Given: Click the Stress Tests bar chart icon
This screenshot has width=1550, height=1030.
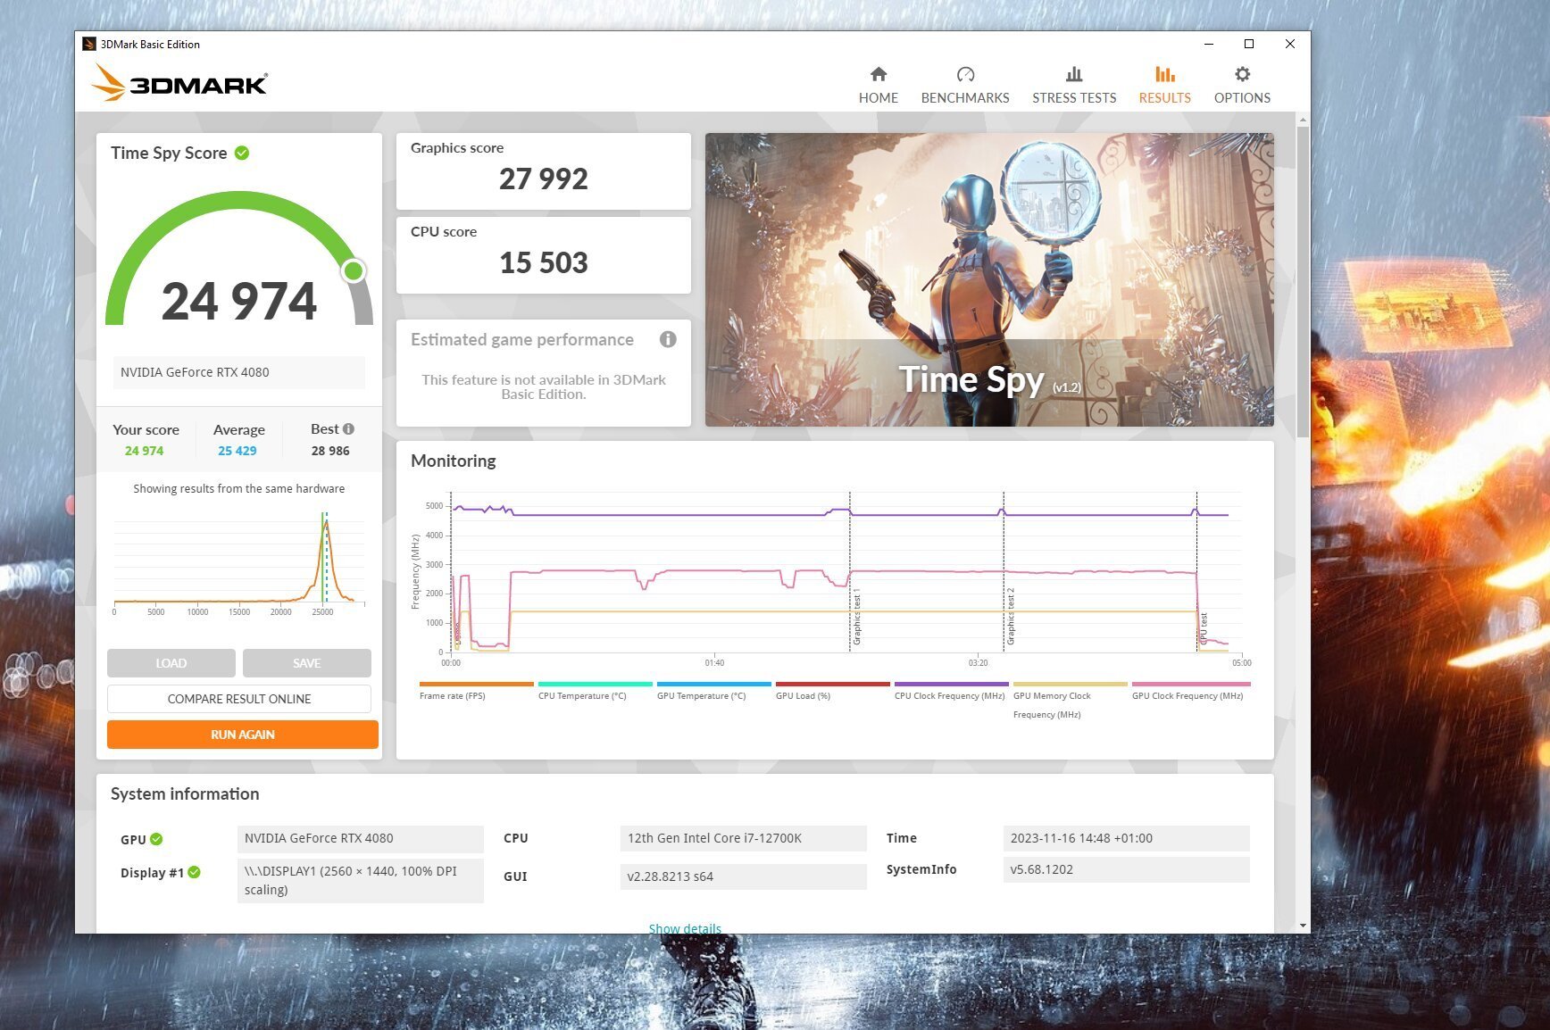Looking at the screenshot, I should (x=1074, y=74).
